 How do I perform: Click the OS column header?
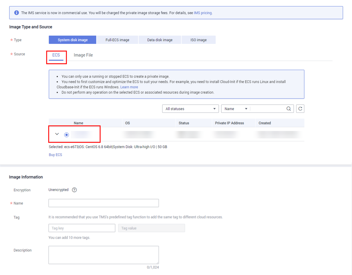[x=128, y=123]
